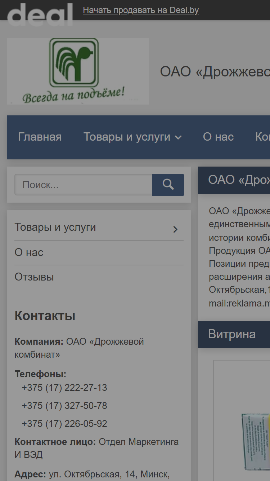Click the Контакты heading

point(45,316)
